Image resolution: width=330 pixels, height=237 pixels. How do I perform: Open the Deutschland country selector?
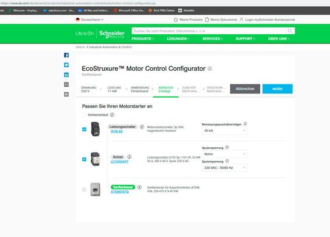coord(90,20)
